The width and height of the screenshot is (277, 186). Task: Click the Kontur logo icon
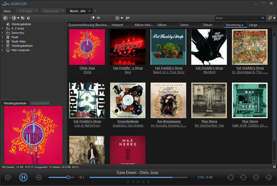pyautogui.click(x=6, y=4)
